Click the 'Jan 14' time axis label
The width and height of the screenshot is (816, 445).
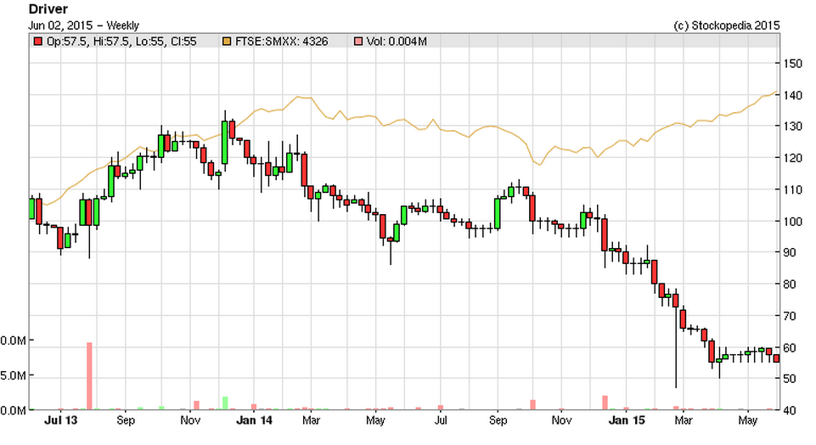click(x=254, y=420)
